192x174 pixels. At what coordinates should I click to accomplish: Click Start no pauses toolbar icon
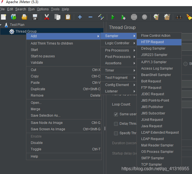pos(123,17)
